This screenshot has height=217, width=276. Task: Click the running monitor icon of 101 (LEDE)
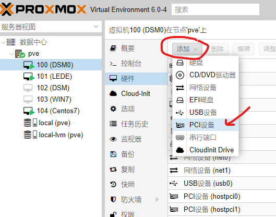pos(29,77)
